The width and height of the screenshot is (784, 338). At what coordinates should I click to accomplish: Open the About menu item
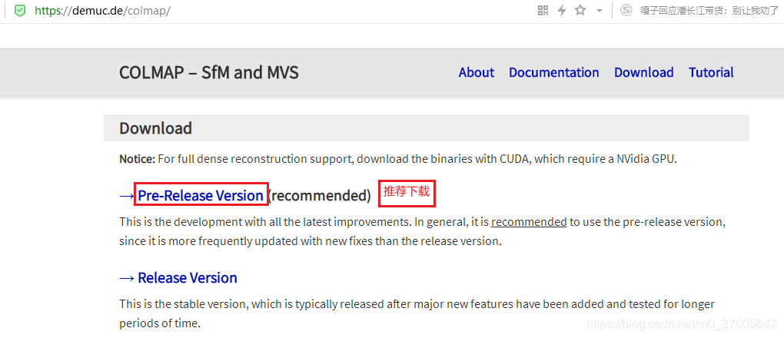476,72
